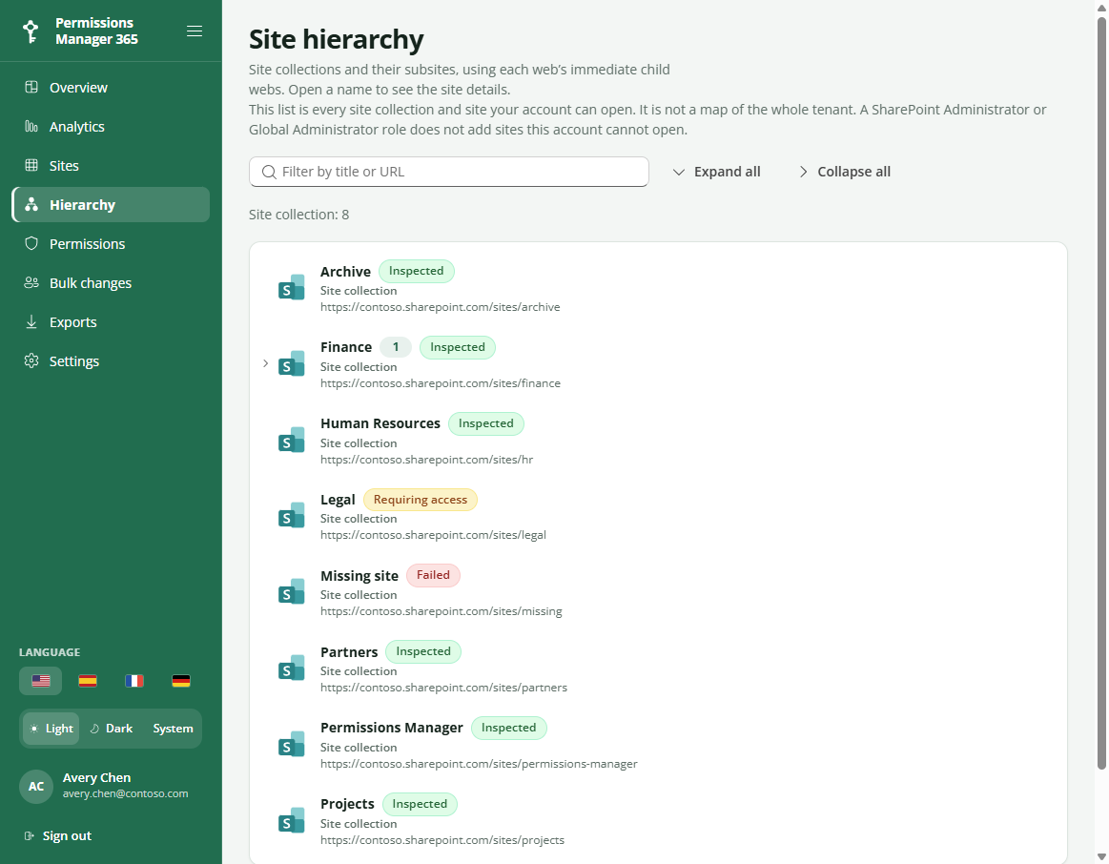This screenshot has width=1109, height=864.
Task: Open the Analytics page
Action: (111, 127)
